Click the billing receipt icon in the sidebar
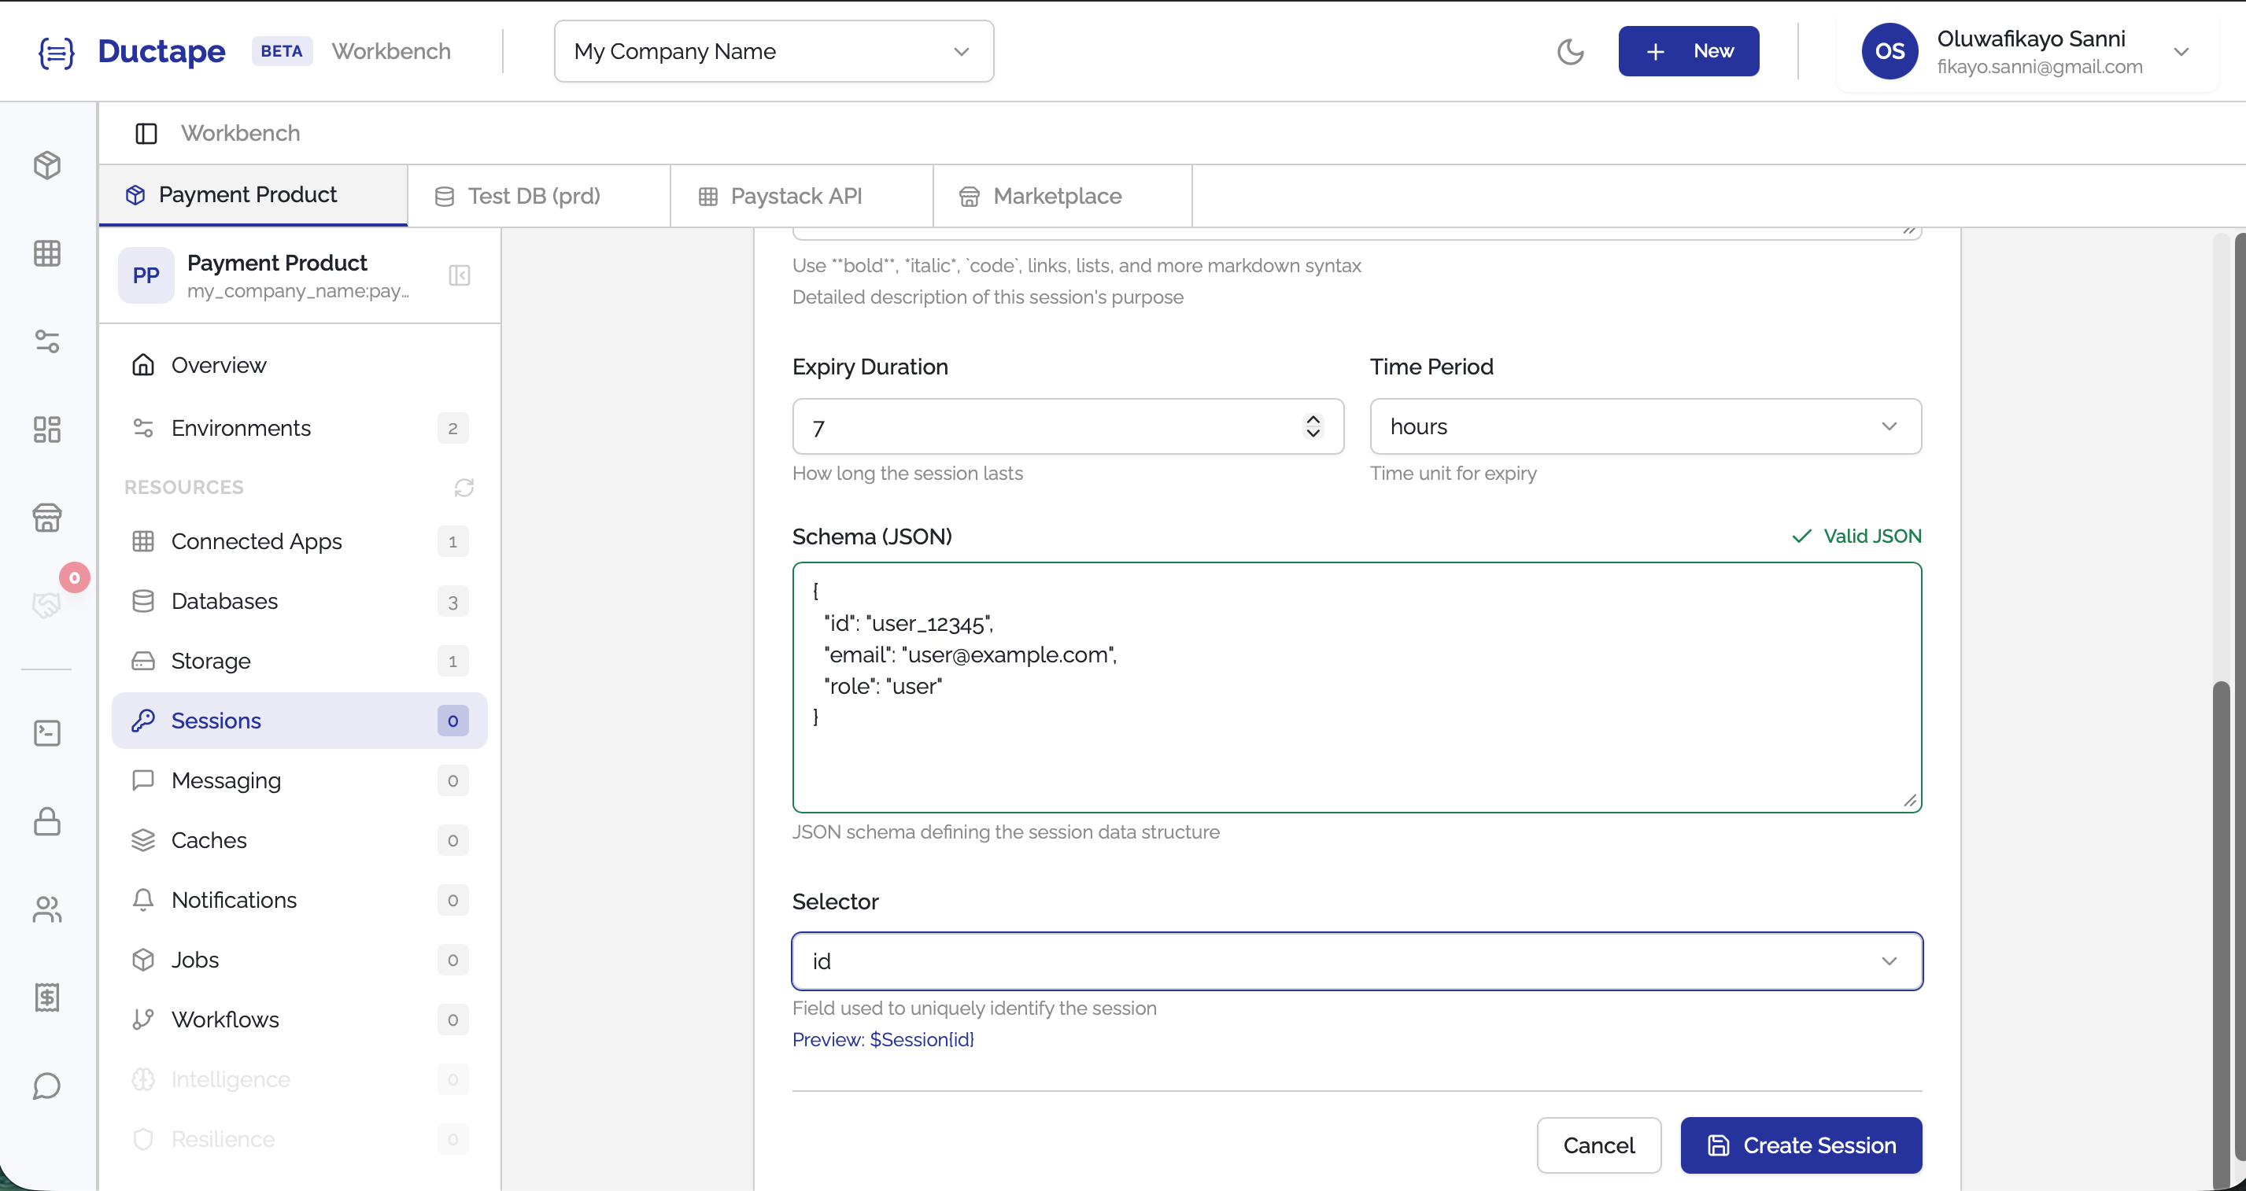The height and width of the screenshot is (1191, 2246). 47,997
